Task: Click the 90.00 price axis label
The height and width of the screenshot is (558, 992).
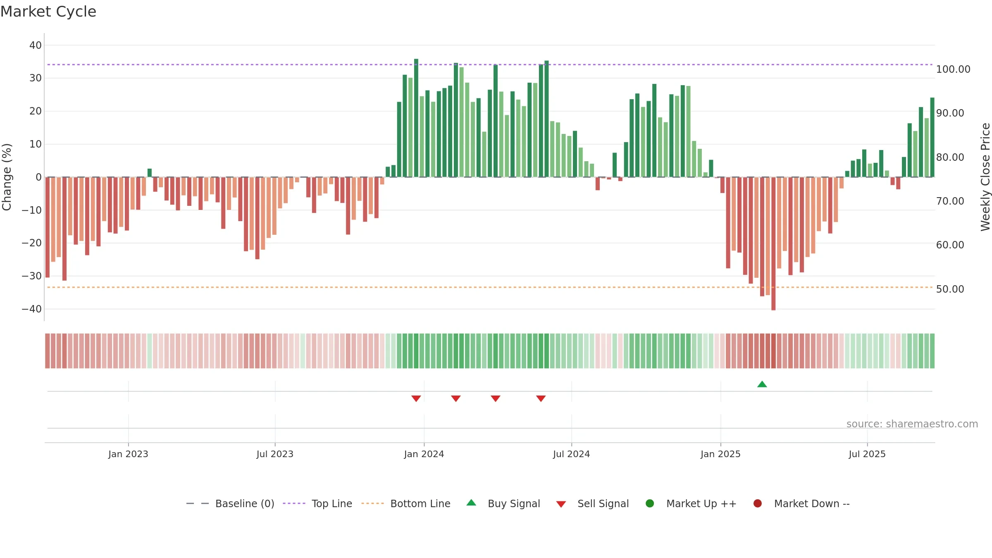Action: point(950,113)
